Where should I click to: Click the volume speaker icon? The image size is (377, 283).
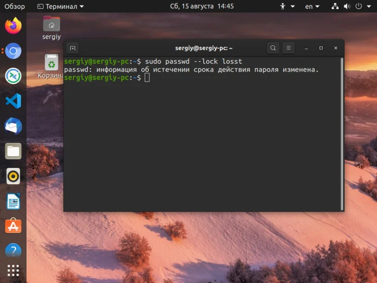[347, 6]
